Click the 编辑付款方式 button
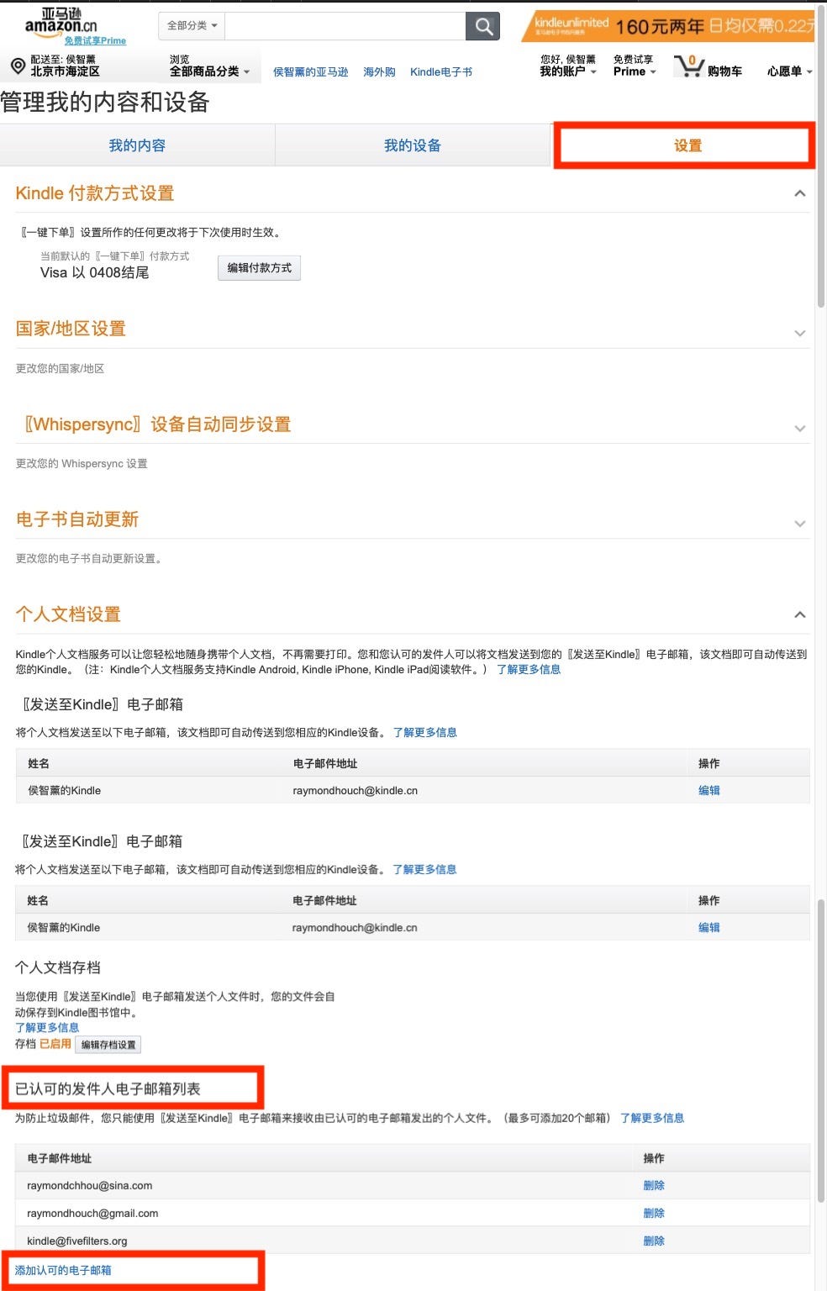Screen dimensions: 827x1291 260,268
